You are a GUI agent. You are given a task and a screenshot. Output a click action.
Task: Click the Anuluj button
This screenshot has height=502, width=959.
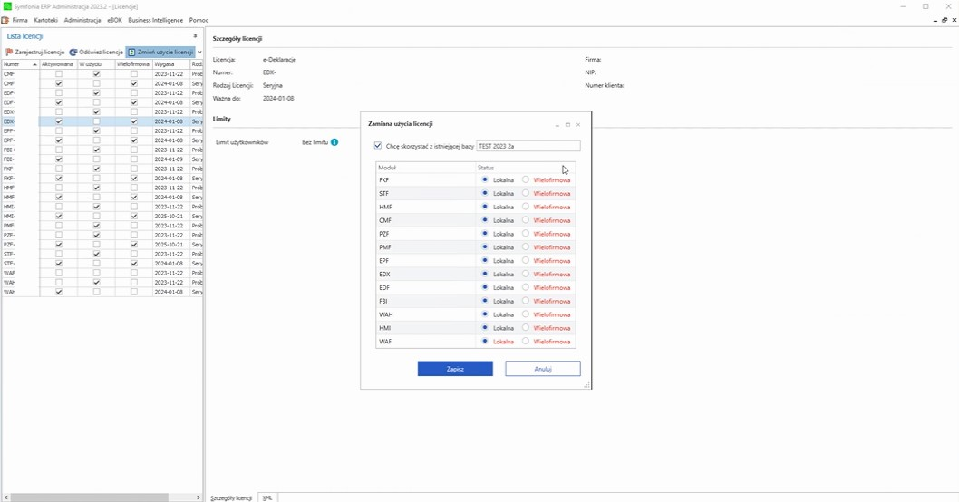tap(542, 369)
